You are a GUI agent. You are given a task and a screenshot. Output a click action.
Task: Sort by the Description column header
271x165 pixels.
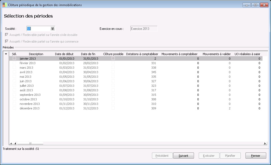pyautogui.click(x=36, y=54)
